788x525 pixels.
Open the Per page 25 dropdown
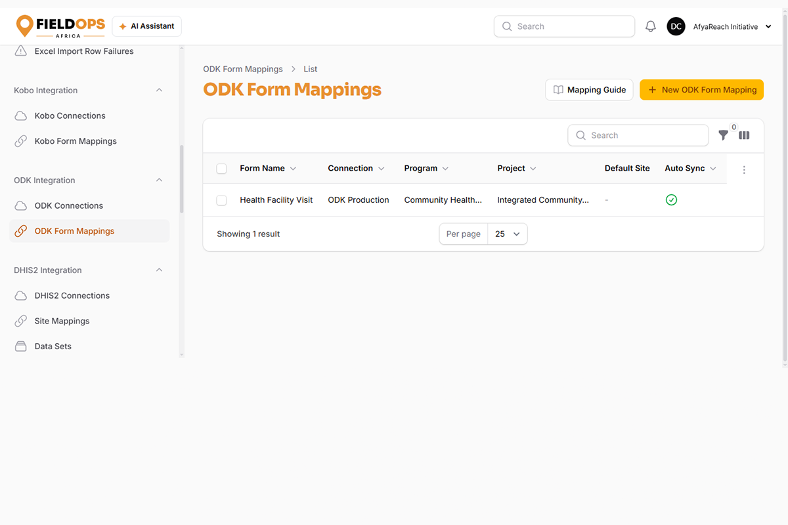(x=508, y=234)
